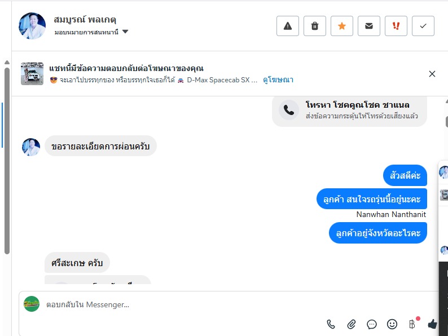The height and width of the screenshot is (336, 448).
Task: Start a call from the reply bar phone icon
Action: [331, 324]
